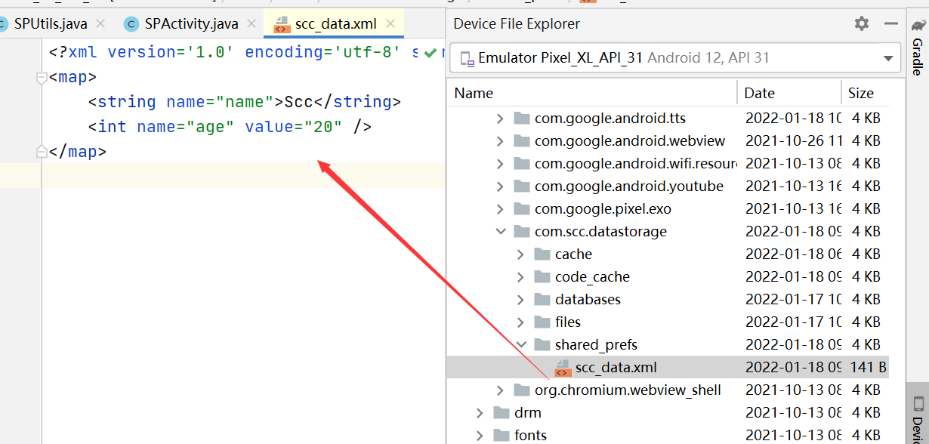Expand the databases folder
This screenshot has width=929, height=444.
click(520, 300)
